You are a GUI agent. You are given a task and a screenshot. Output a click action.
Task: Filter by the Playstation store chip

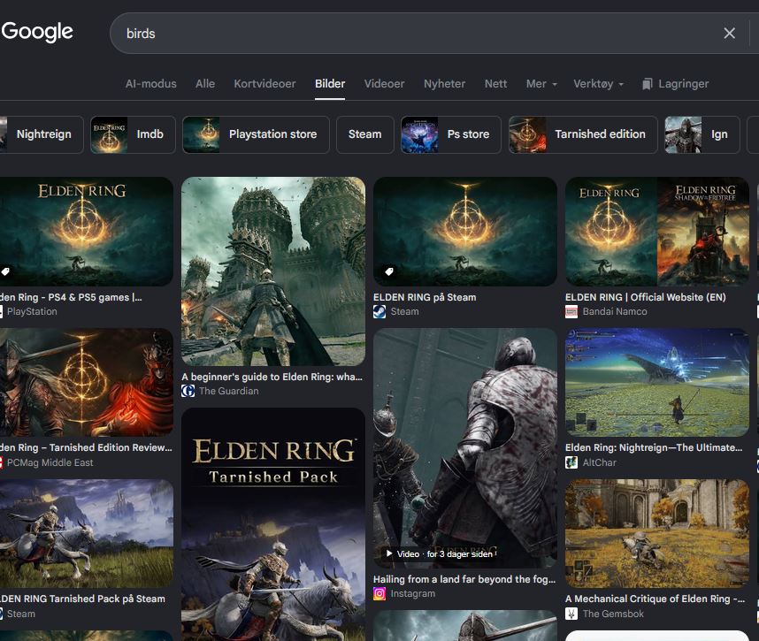coord(256,134)
